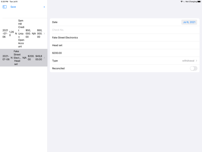Tap the Tue Jul 6 status bar date
Screen dimensions: 202x152
pos(14,2)
